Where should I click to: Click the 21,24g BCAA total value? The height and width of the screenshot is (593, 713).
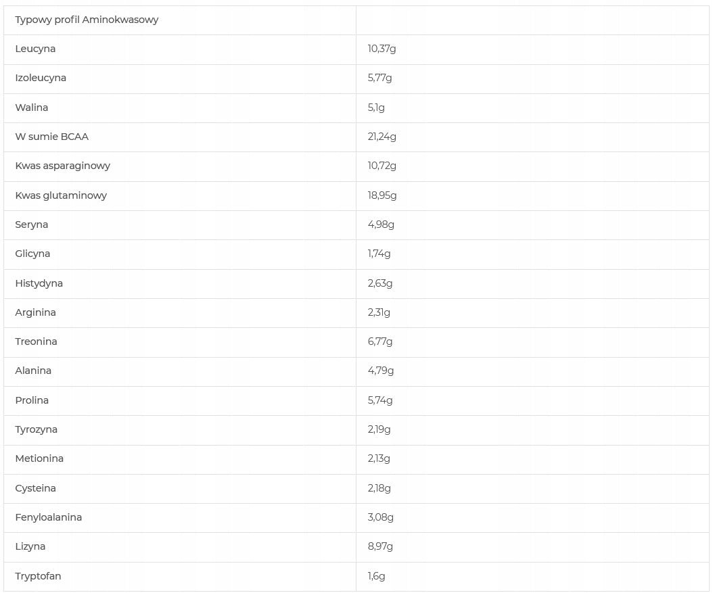click(x=382, y=137)
